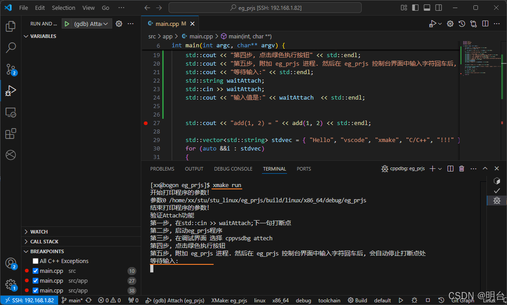The height and width of the screenshot is (305, 507).
Task: Toggle the secondary side bar layout icon
Action: point(439,8)
